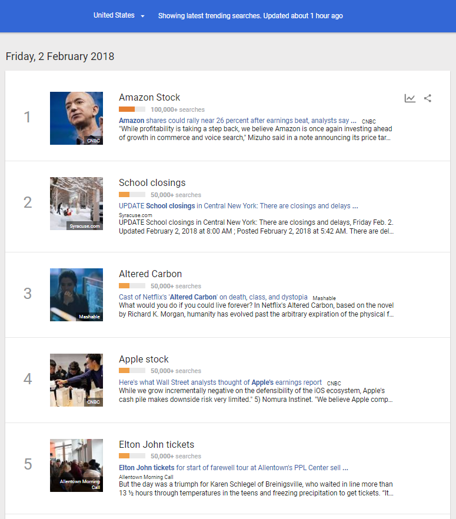
Task: Open the School closings trending search title
Action: click(x=152, y=182)
